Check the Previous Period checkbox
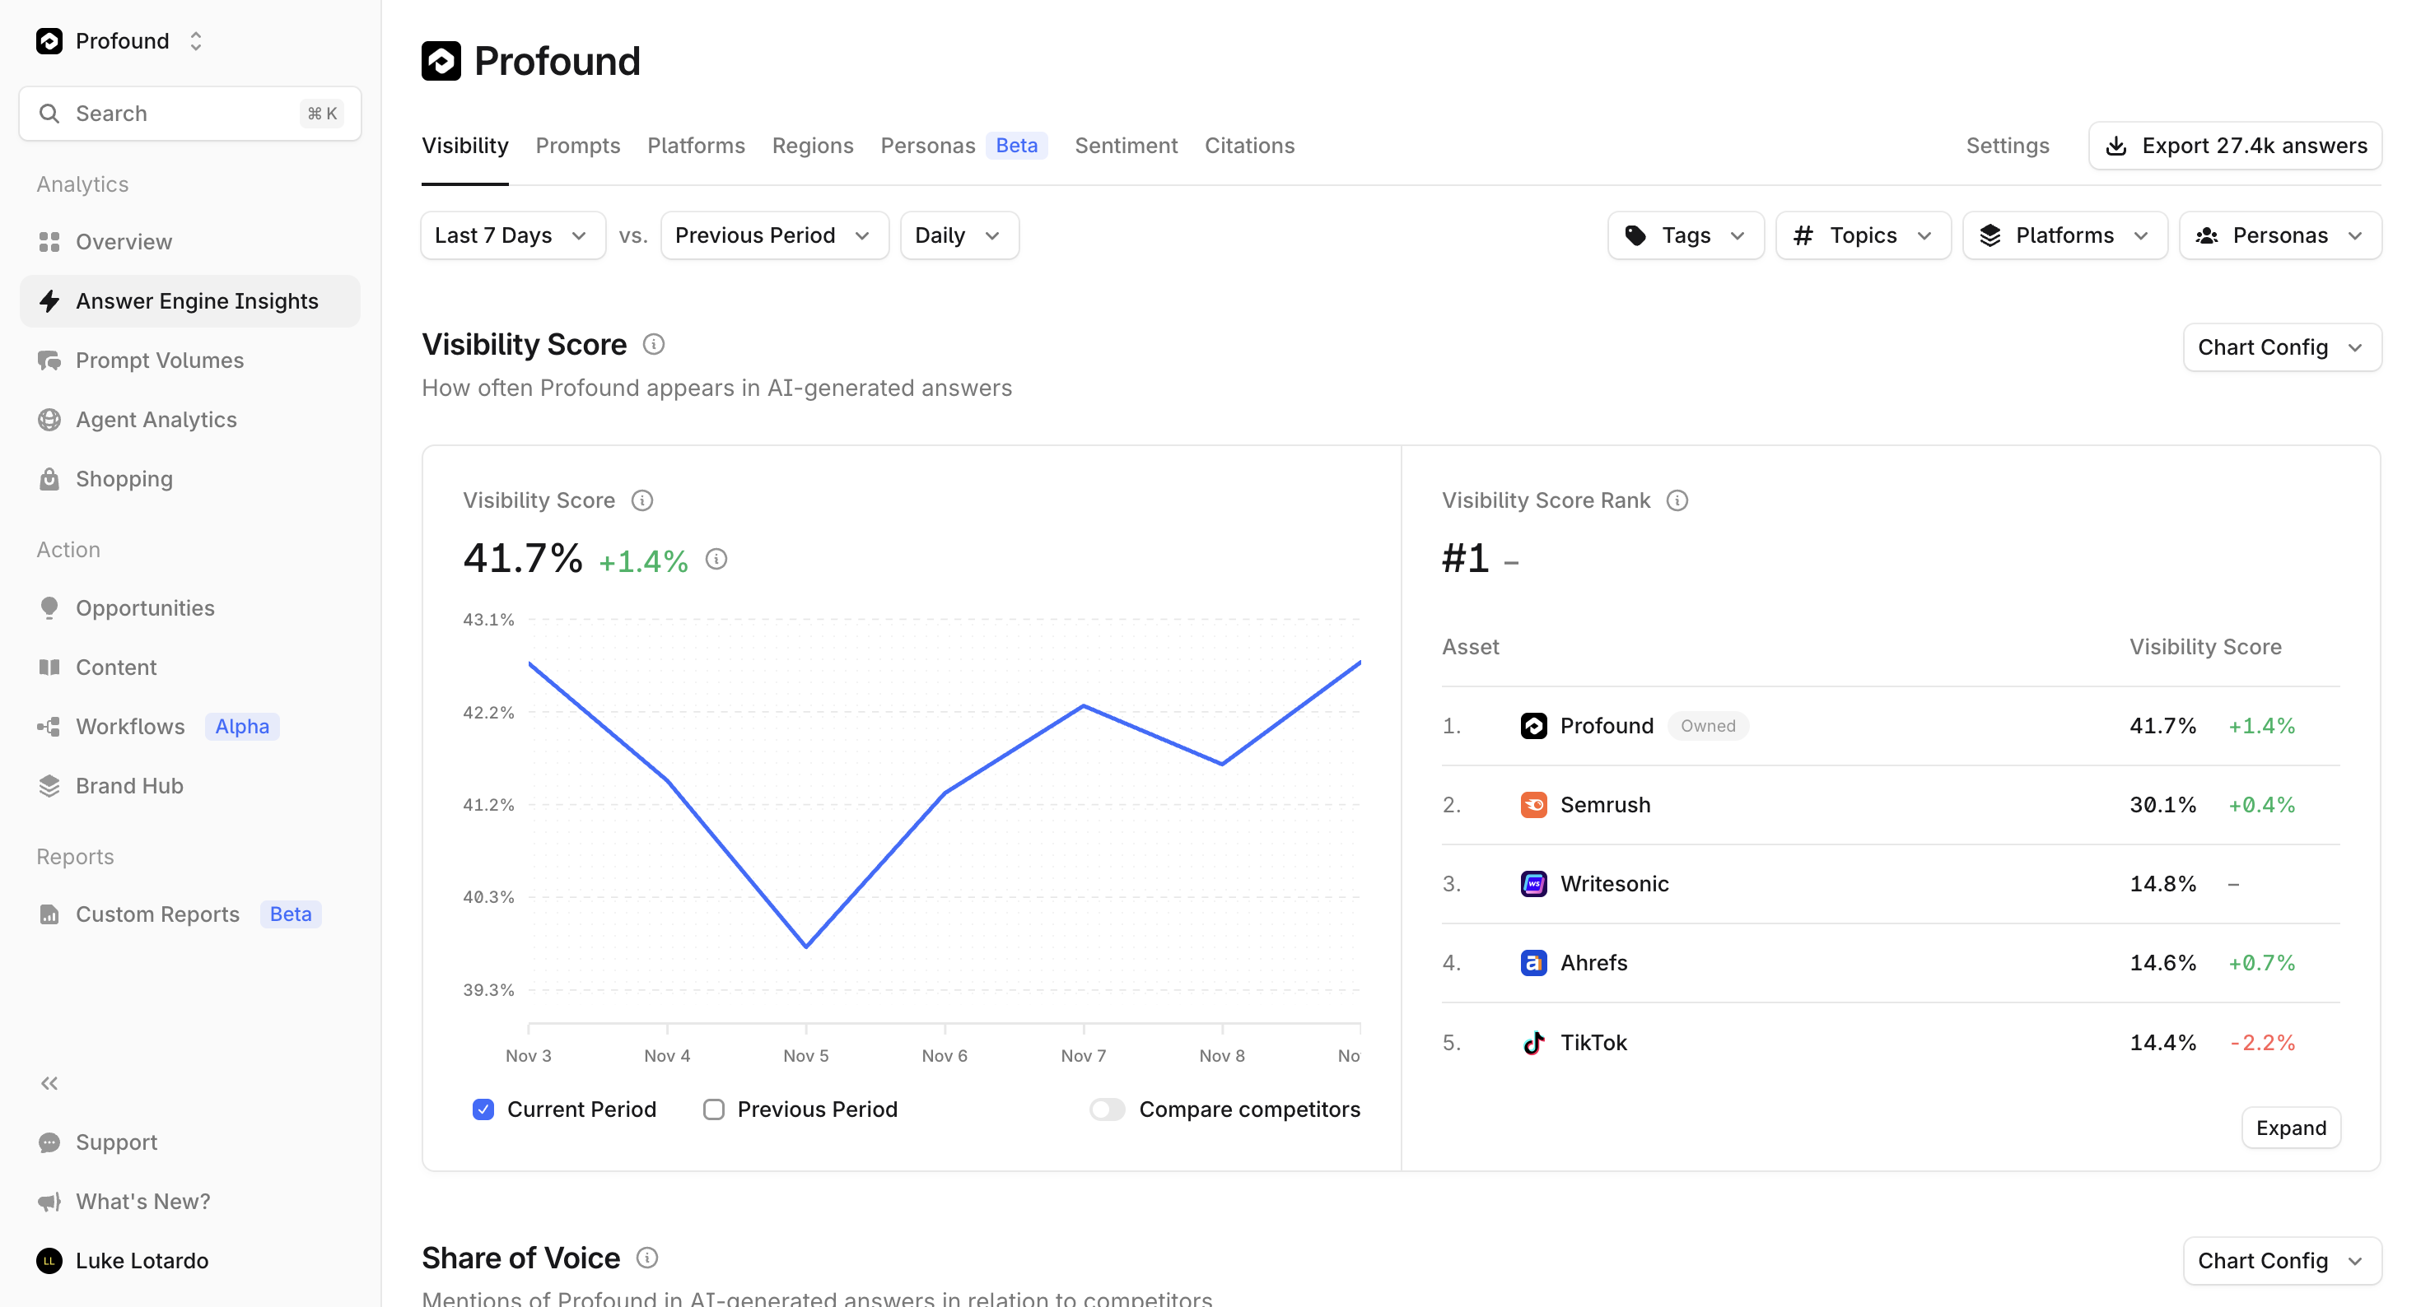The width and height of the screenshot is (2421, 1307). (x=714, y=1109)
